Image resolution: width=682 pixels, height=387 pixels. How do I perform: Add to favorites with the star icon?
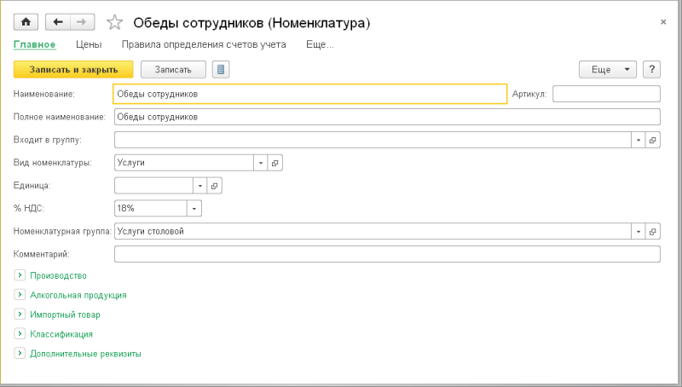coord(114,22)
